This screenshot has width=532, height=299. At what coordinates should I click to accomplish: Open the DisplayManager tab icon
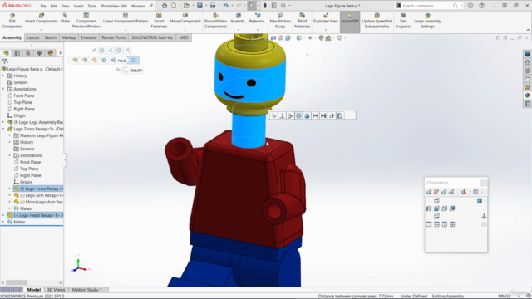coord(51,53)
